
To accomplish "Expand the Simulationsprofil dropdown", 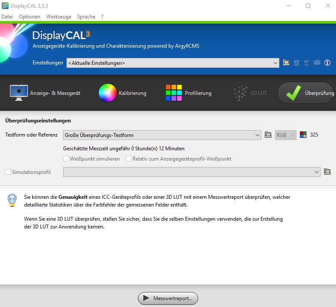I will click(x=191, y=172).
